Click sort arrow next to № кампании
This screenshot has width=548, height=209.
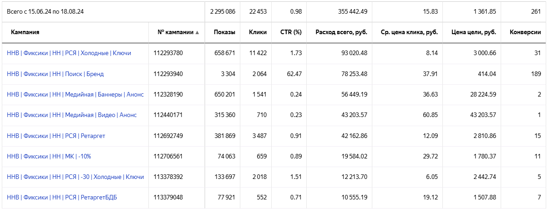tap(198, 33)
